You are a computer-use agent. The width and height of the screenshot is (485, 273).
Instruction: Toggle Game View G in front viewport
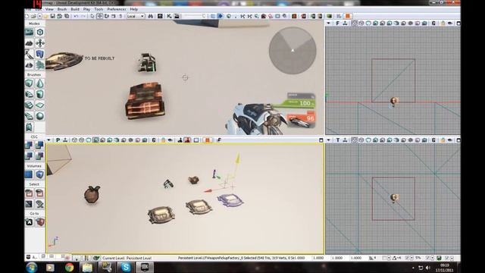tap(434, 24)
